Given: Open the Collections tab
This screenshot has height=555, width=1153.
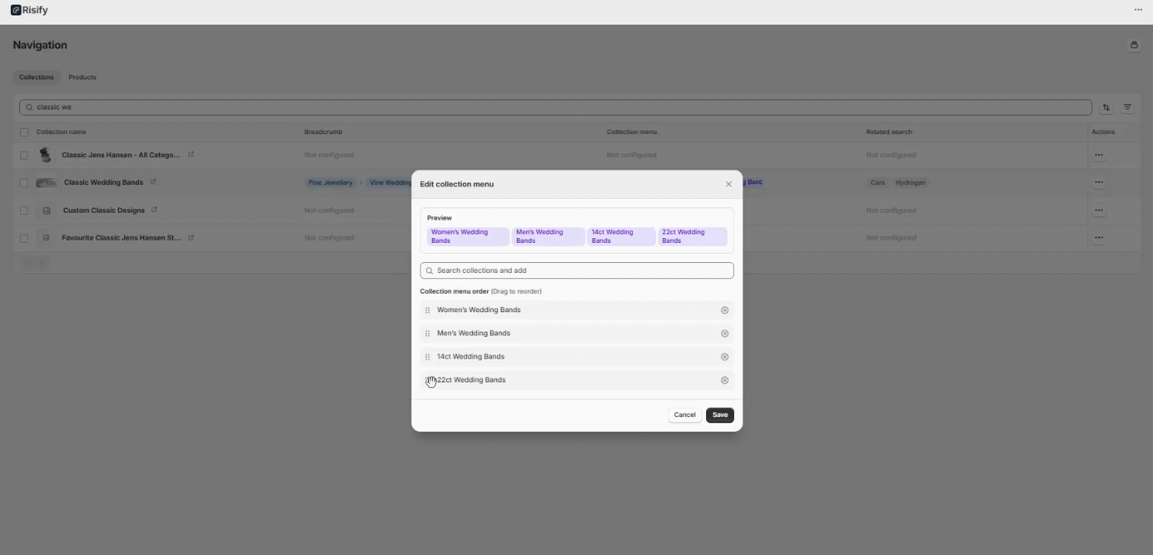Looking at the screenshot, I should 36,77.
